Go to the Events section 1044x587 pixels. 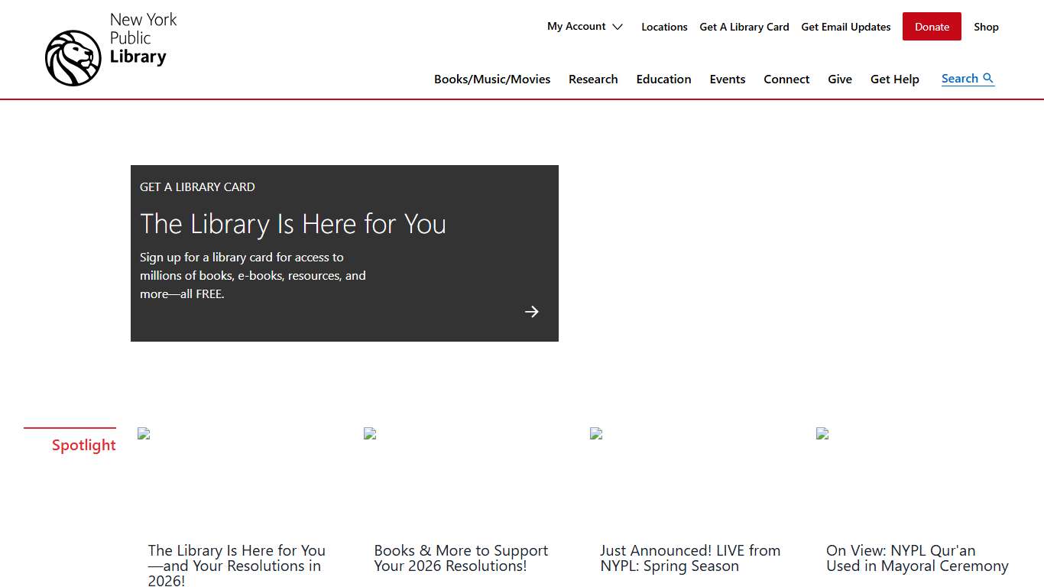coord(727,79)
